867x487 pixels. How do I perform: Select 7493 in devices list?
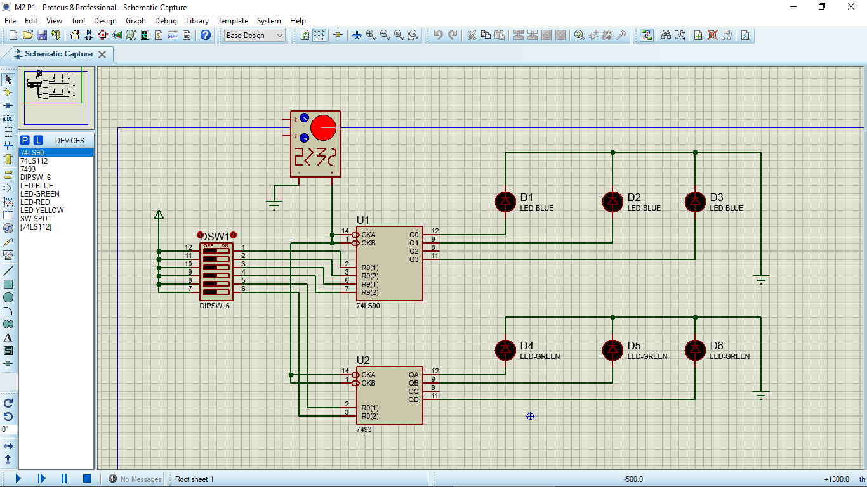click(28, 169)
